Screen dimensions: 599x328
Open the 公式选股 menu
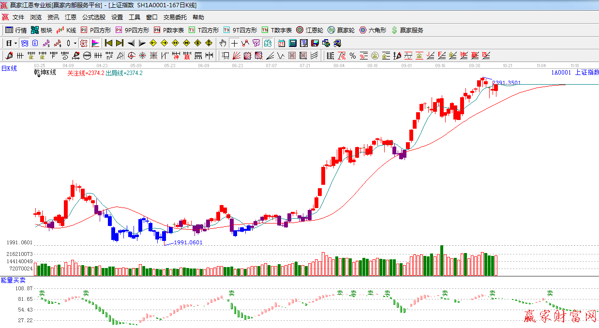[x=93, y=17]
